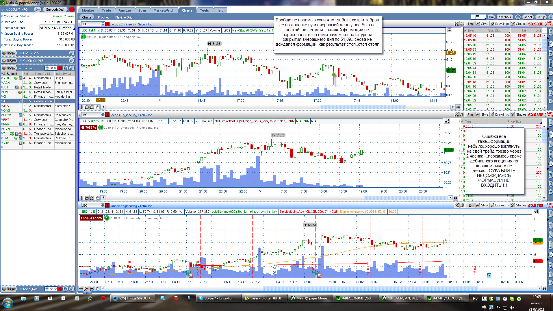Expand the Nyse_Nas watchlist gadget
Viewport: 553px width, 311px height.
[x=21, y=289]
